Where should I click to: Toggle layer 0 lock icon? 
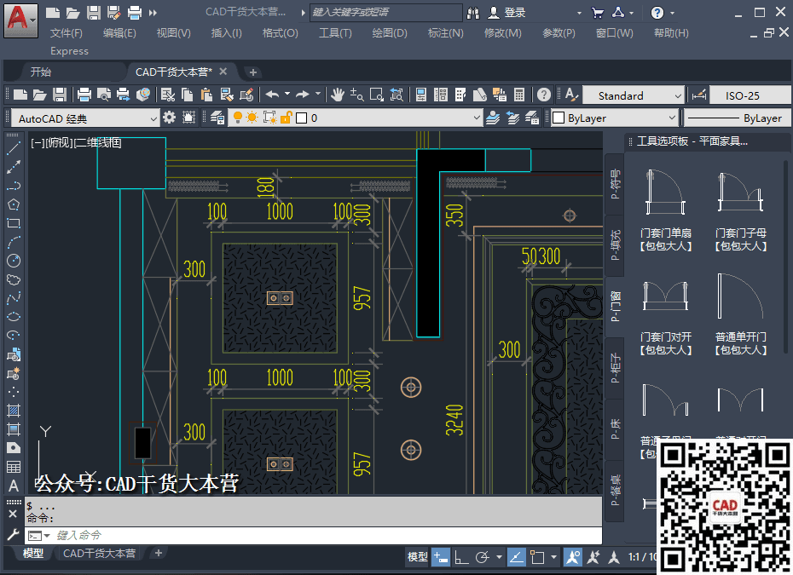click(x=287, y=118)
